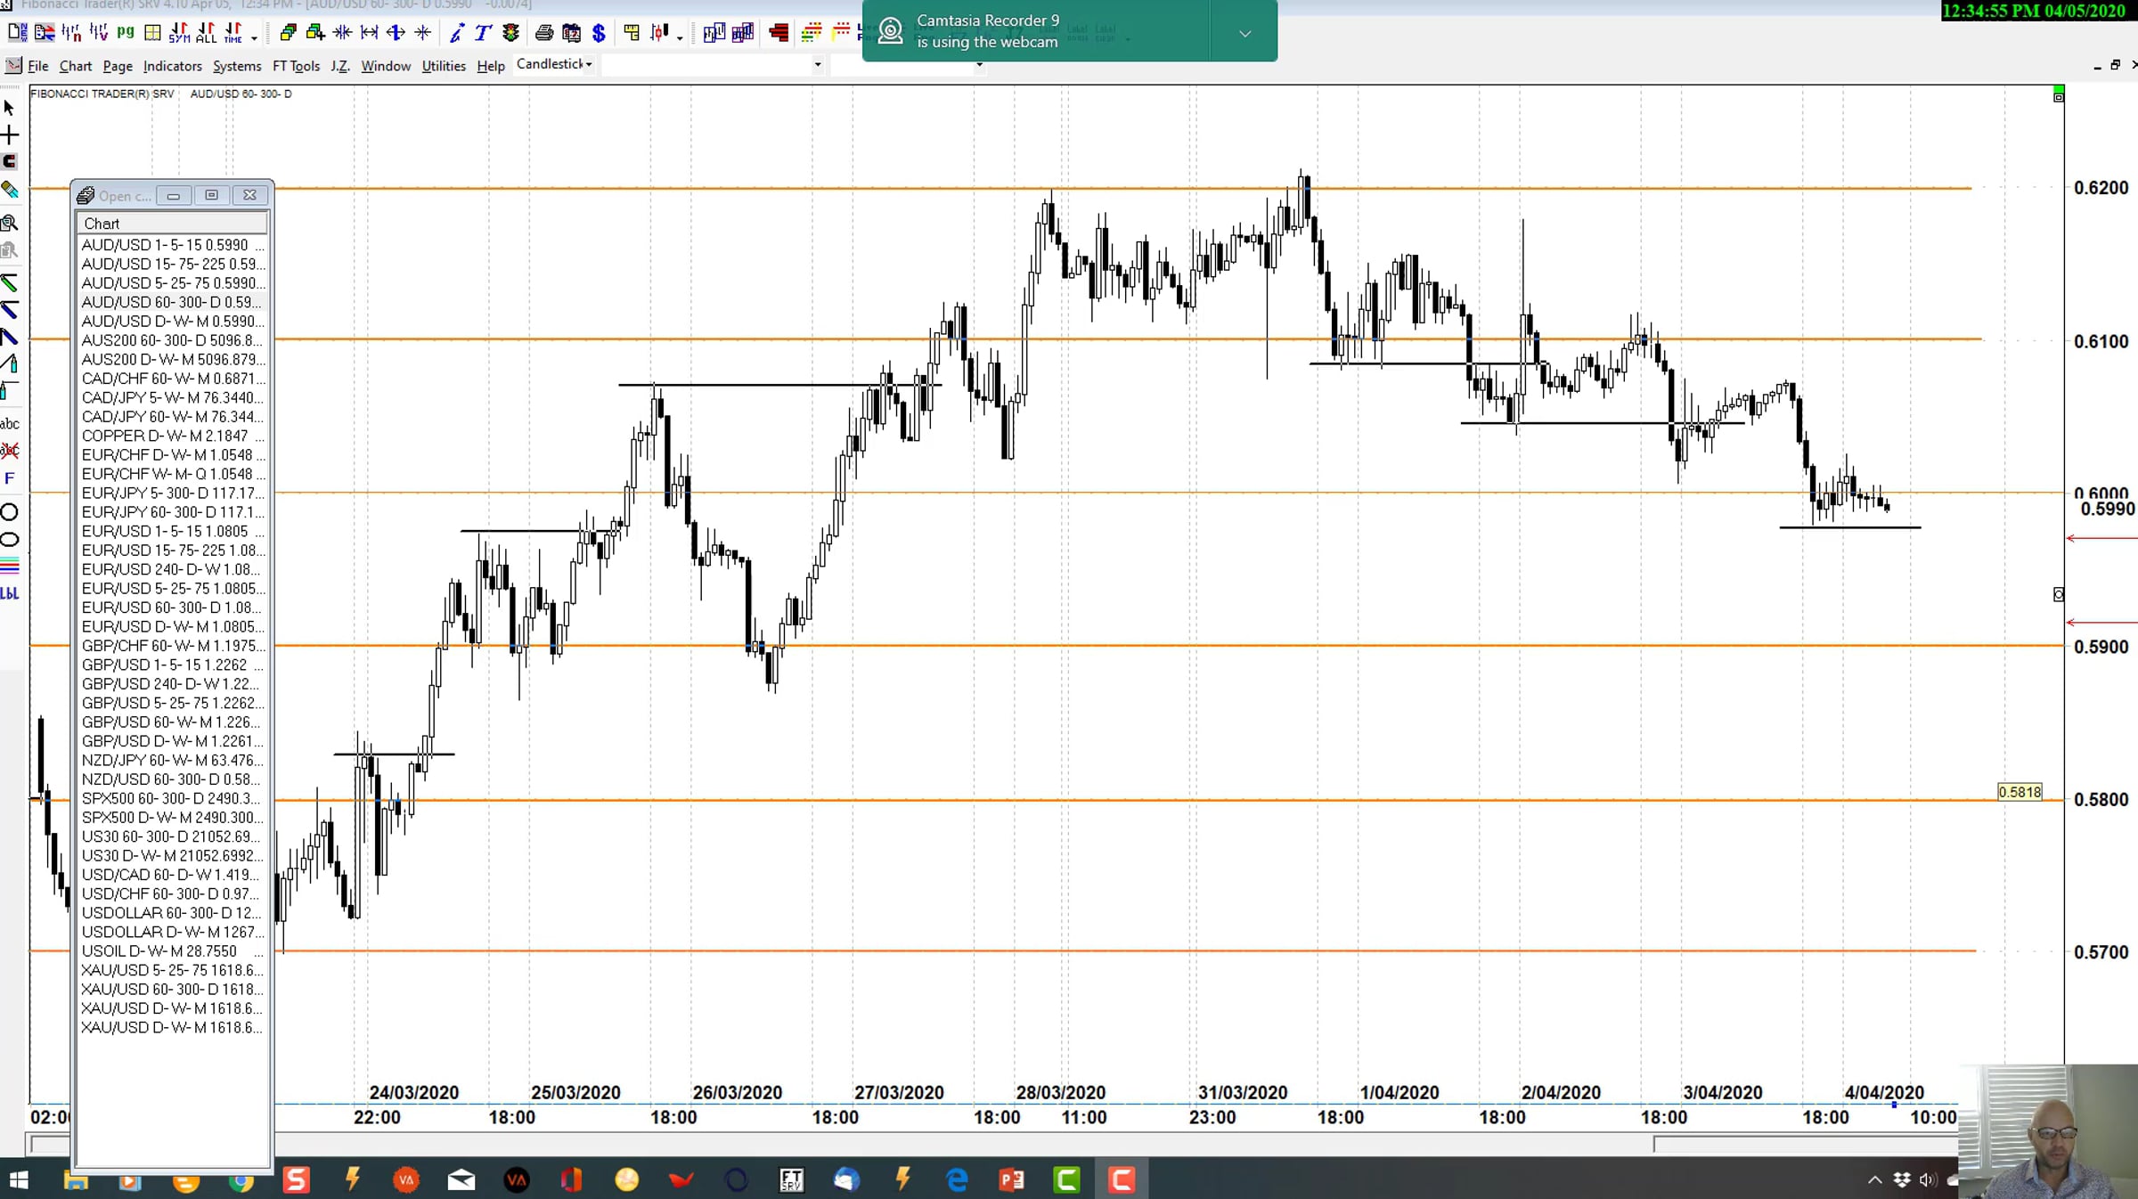The height and width of the screenshot is (1199, 2138).
Task: Click the SYM symbol toggle icon
Action: (179, 33)
